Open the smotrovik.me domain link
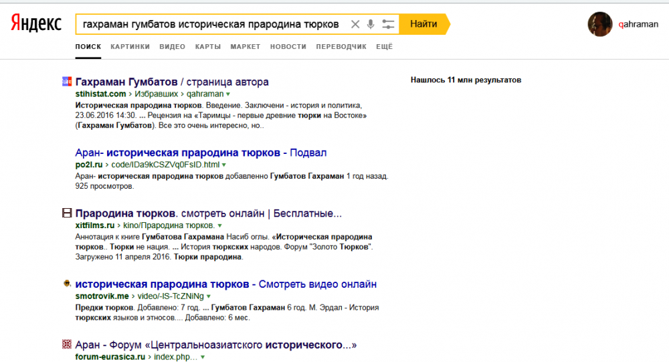Image resolution: width=669 pixels, height=362 pixels. click(102, 296)
